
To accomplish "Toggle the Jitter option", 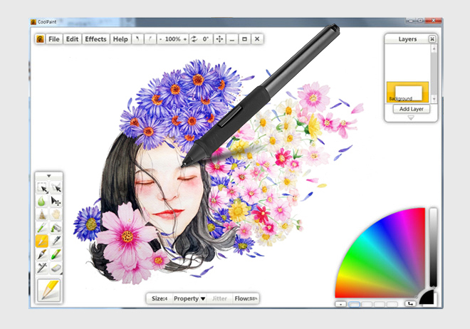I will [x=220, y=298].
